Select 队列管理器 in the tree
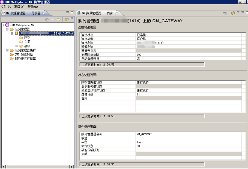Screen dimensions: 248x169 click(22, 29)
